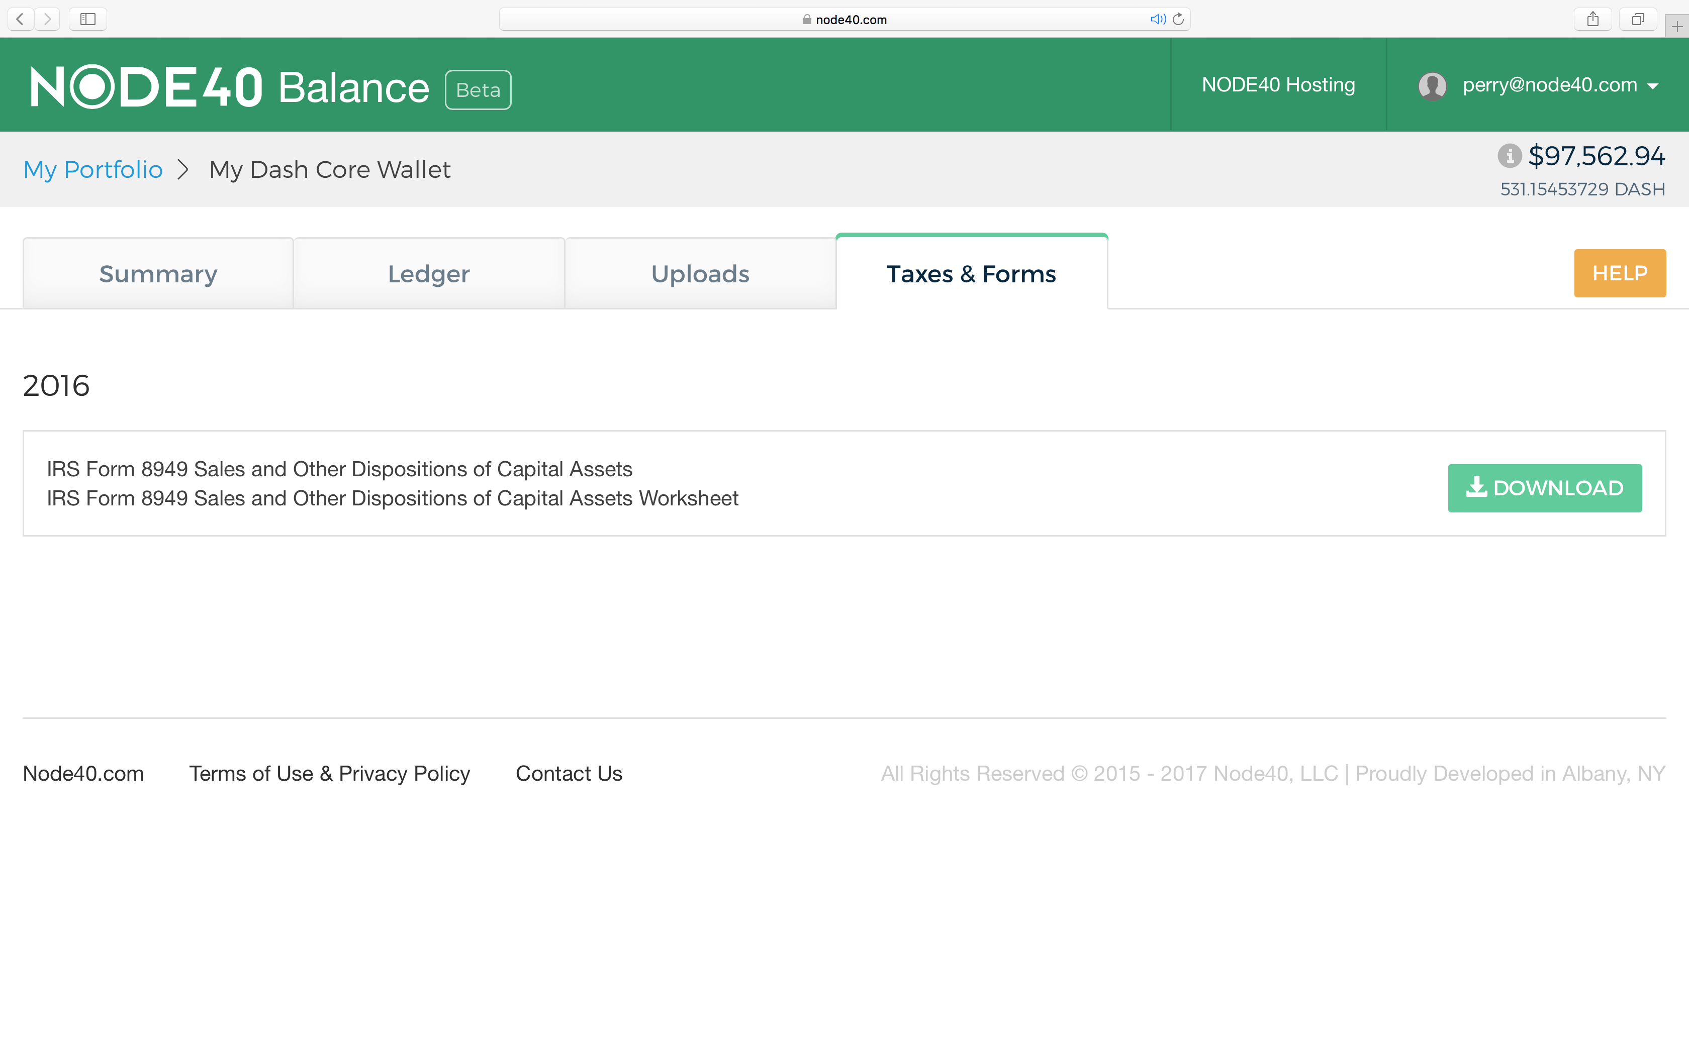This screenshot has height=1055, width=1689.
Task: Switch to the Summary tab
Action: pos(158,273)
